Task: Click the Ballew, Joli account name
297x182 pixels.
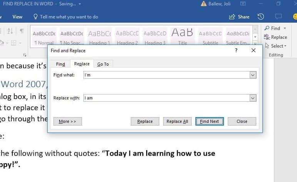Action: click(219, 4)
